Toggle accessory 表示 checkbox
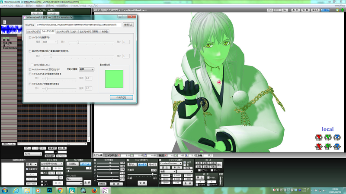The height and width of the screenshot is (194, 346). [185, 163]
